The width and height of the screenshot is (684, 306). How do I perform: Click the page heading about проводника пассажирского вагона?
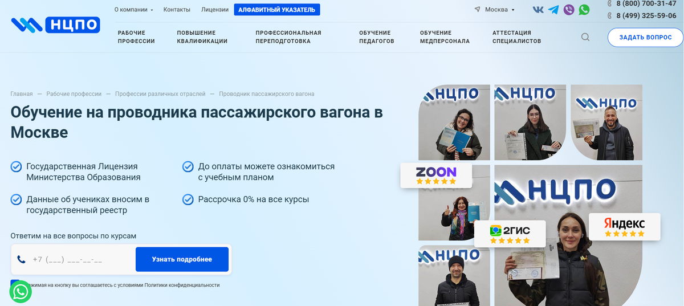[197, 122]
